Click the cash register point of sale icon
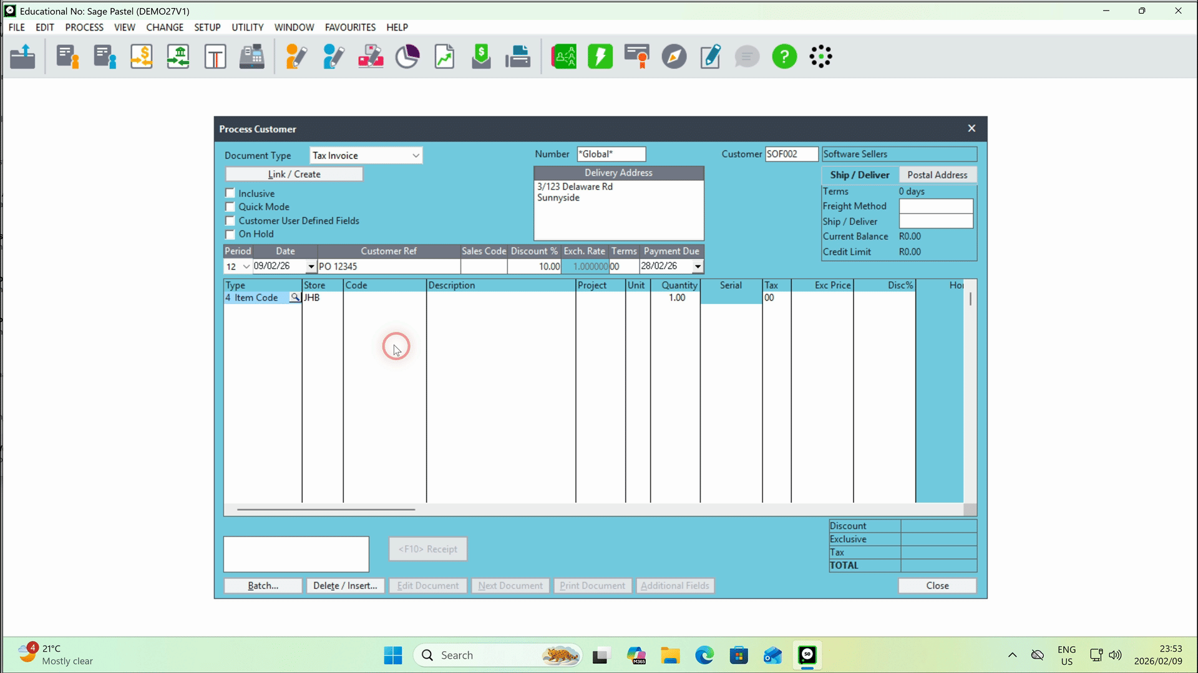The image size is (1198, 673). (251, 57)
